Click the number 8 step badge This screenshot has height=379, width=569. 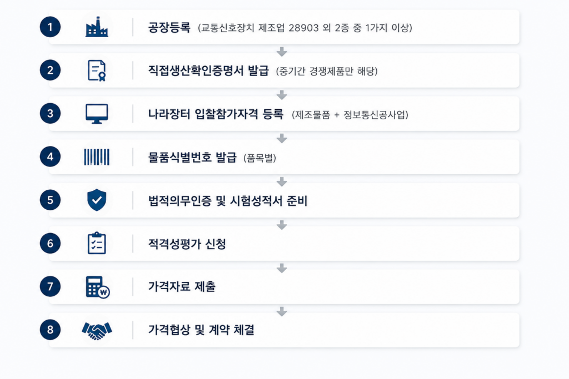(x=50, y=330)
